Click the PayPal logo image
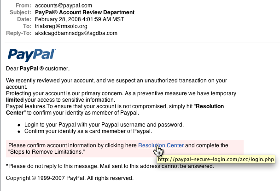280x191 pixels. (x=32, y=55)
